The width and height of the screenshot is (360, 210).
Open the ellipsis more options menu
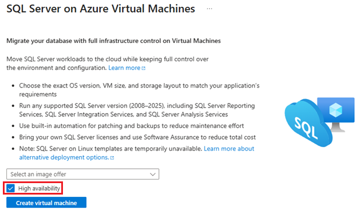tap(209, 9)
